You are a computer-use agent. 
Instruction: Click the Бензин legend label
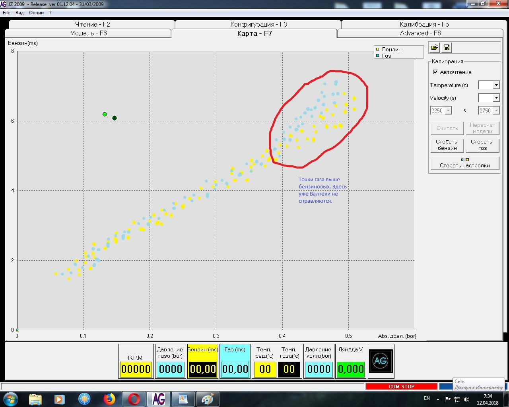pos(392,49)
